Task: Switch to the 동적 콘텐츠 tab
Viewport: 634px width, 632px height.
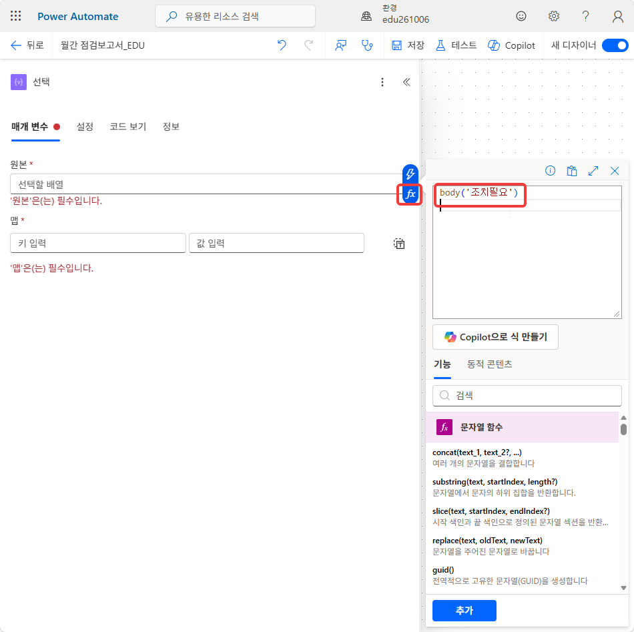Action: tap(490, 364)
